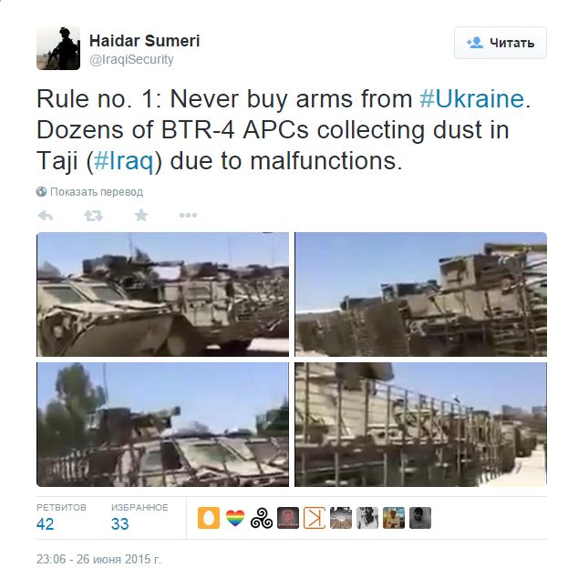View the 33 favorites list
The width and height of the screenshot is (578, 588).
coord(139,518)
